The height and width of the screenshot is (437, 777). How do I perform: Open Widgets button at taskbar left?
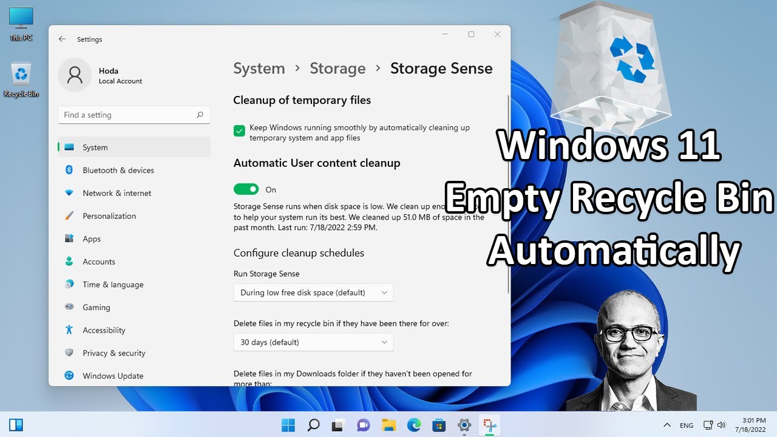point(16,425)
